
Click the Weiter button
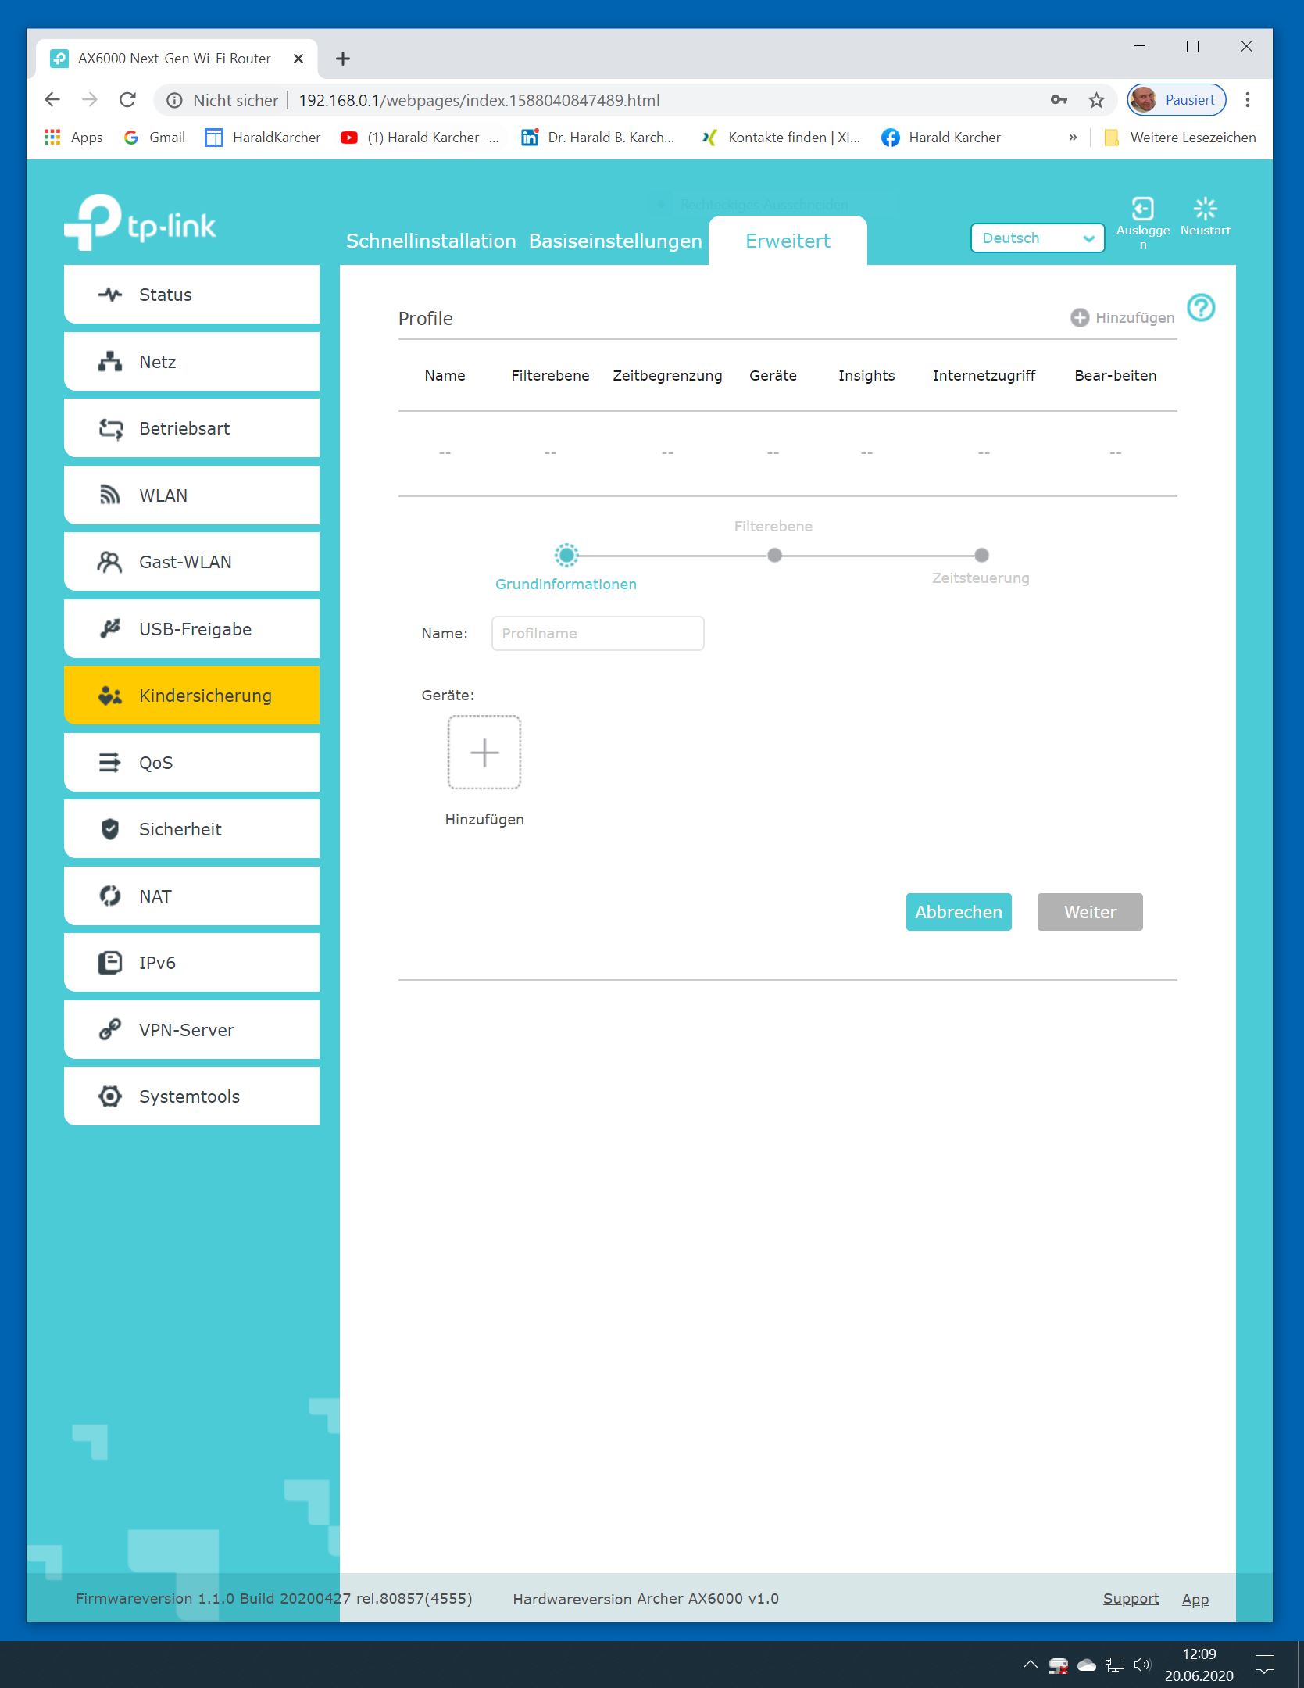click(1090, 912)
